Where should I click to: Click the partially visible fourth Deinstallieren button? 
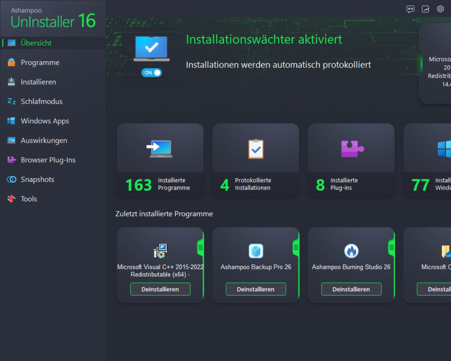pyautogui.click(x=434, y=289)
